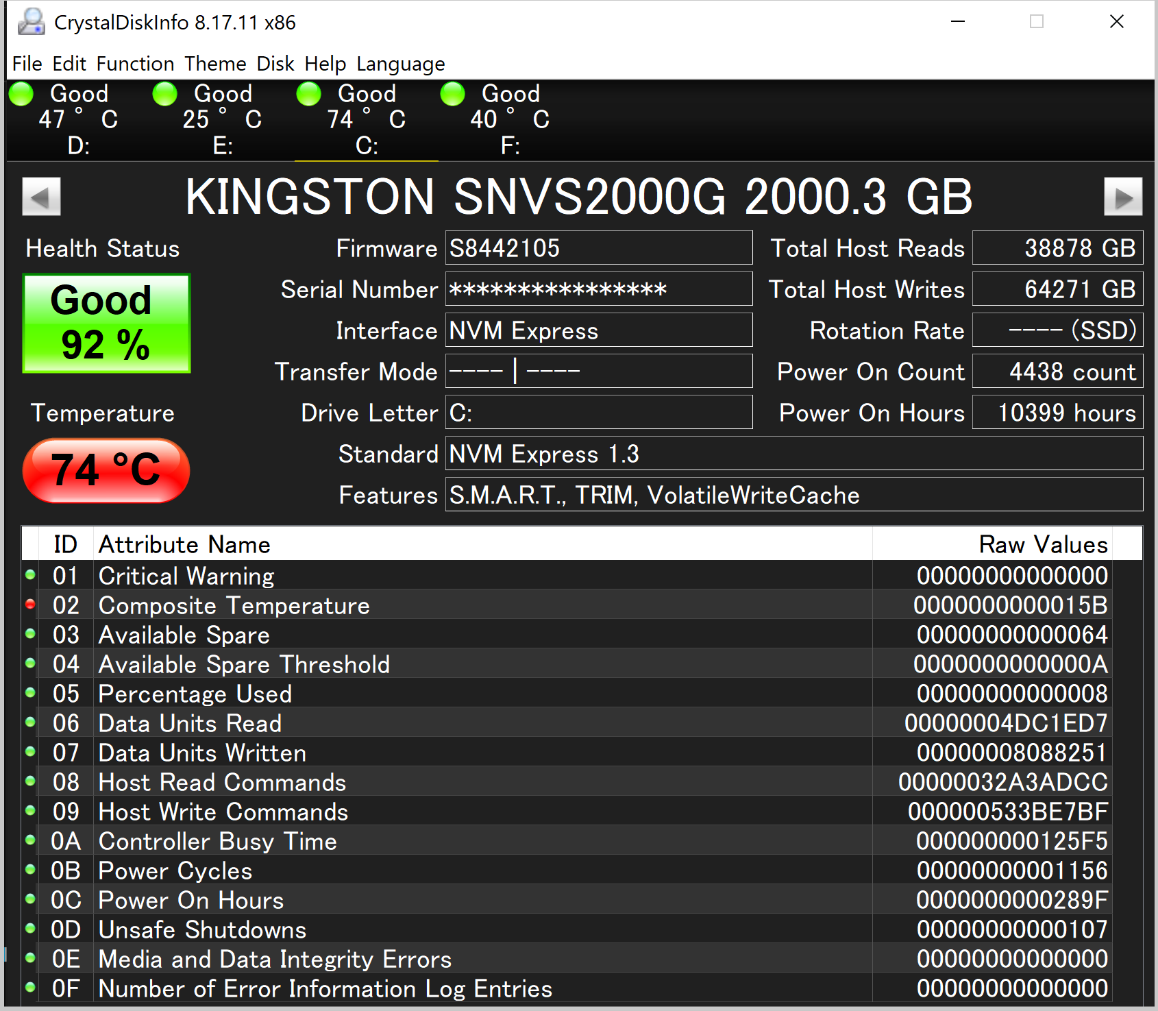Click the Drive Letter field C:
Screen dimensions: 1158x1011
[x=599, y=413]
